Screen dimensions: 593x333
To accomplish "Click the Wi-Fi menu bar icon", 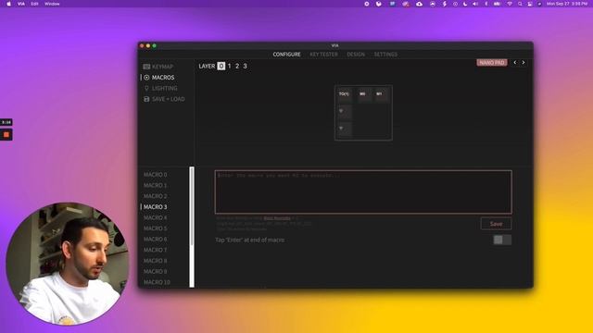I will (x=510, y=4).
